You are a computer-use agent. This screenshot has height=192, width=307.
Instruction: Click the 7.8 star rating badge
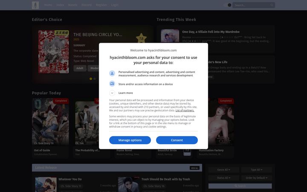141,38
